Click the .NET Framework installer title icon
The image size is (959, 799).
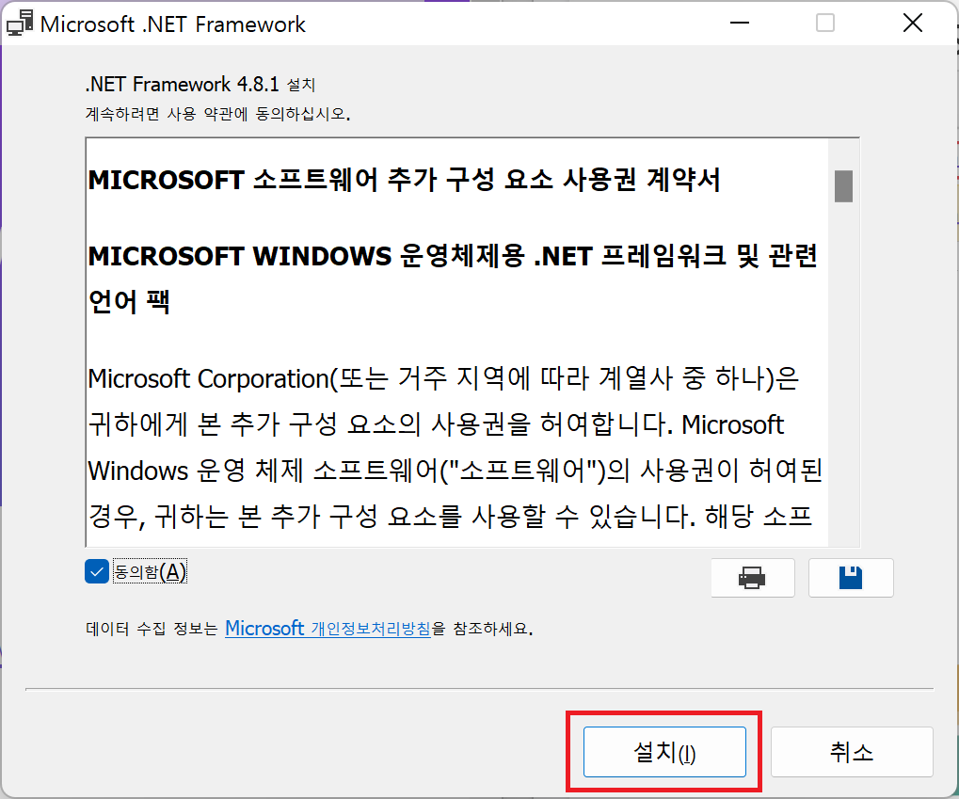20,24
